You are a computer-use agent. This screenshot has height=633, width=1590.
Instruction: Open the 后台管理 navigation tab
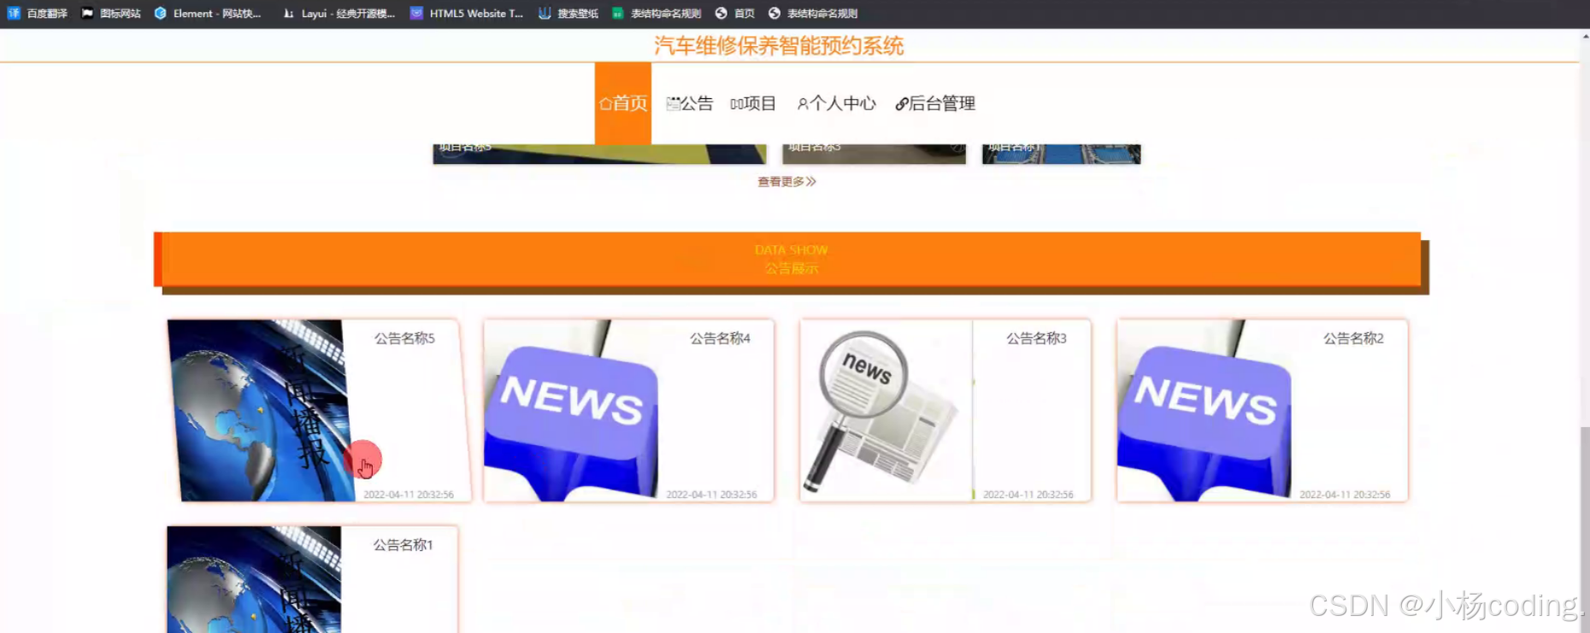[x=934, y=103]
